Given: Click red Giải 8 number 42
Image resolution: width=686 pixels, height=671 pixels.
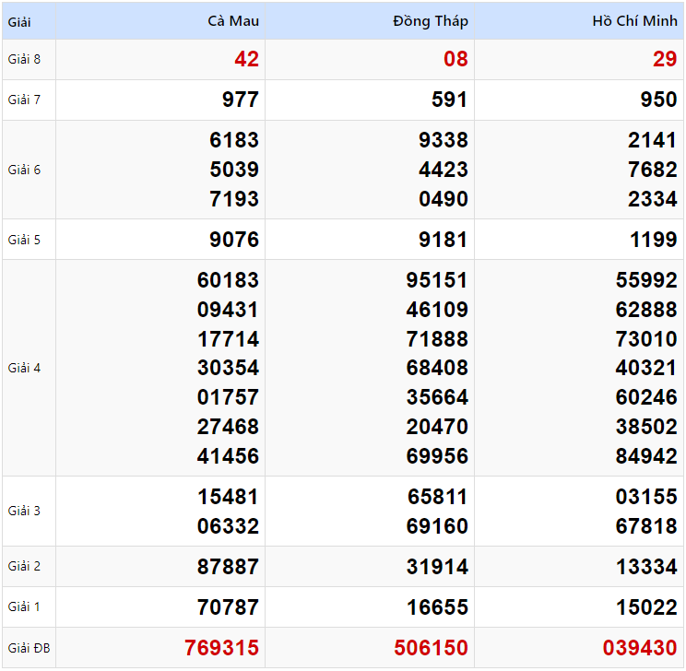Looking at the screenshot, I should coord(246,60).
